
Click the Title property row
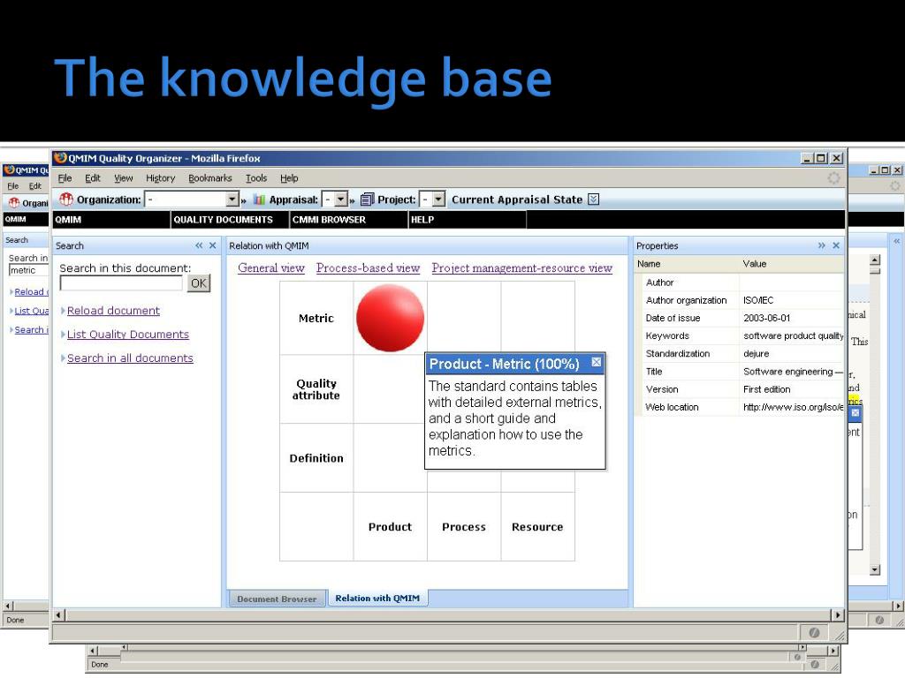[740, 372]
